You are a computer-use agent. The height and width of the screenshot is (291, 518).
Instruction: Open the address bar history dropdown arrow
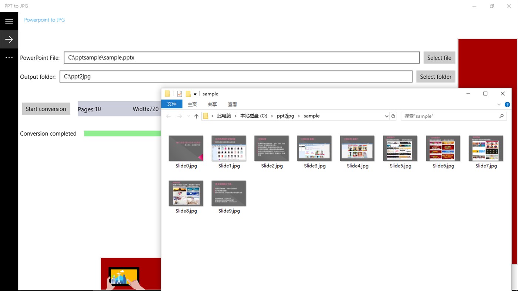point(387,116)
